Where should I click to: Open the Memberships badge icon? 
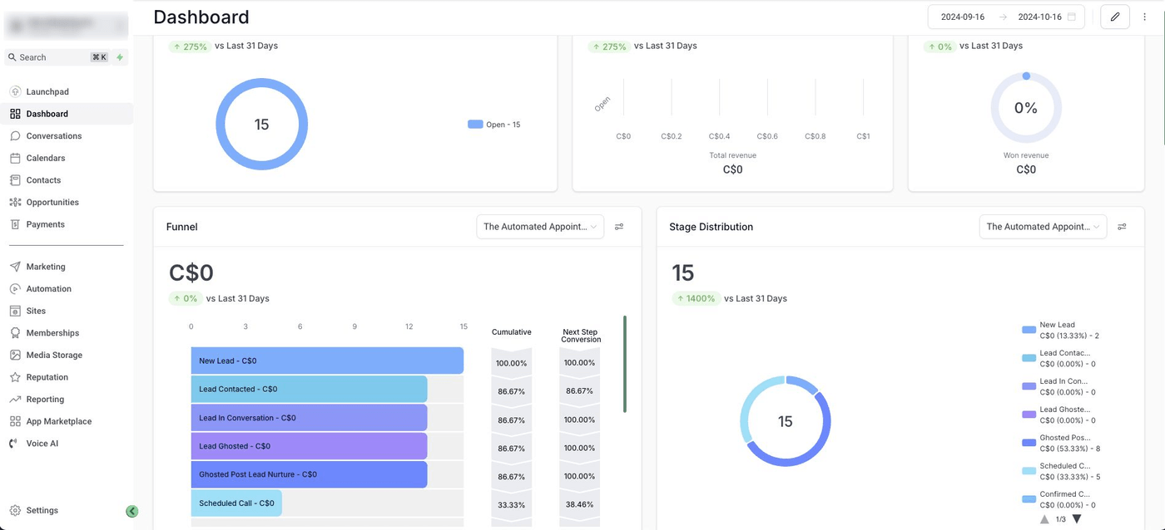[15, 333]
